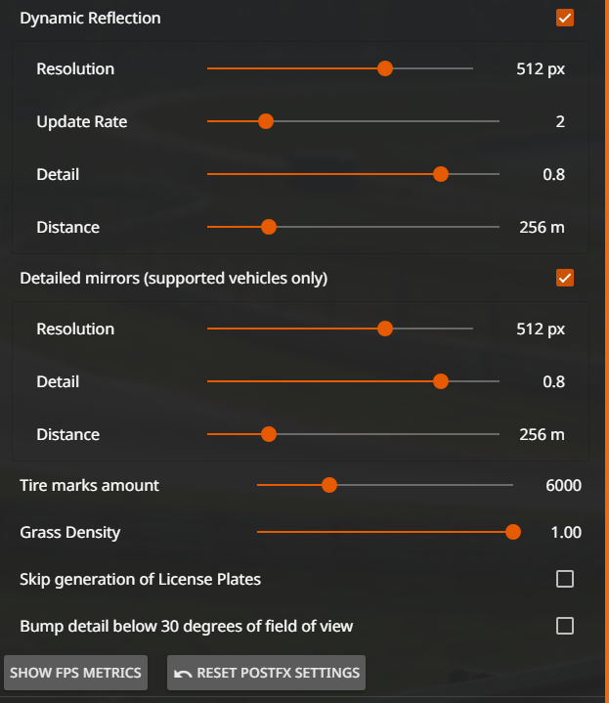This screenshot has height=703, width=609.
Task: Click Detailed mirrors Distance slider handle
Action: (x=269, y=434)
